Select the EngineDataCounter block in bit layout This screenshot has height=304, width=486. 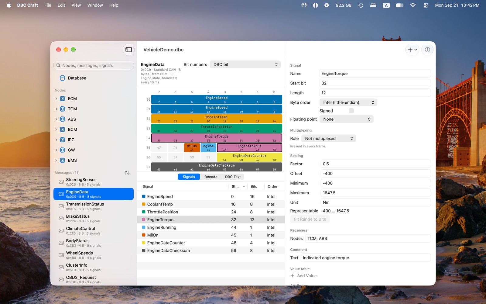click(x=249, y=157)
